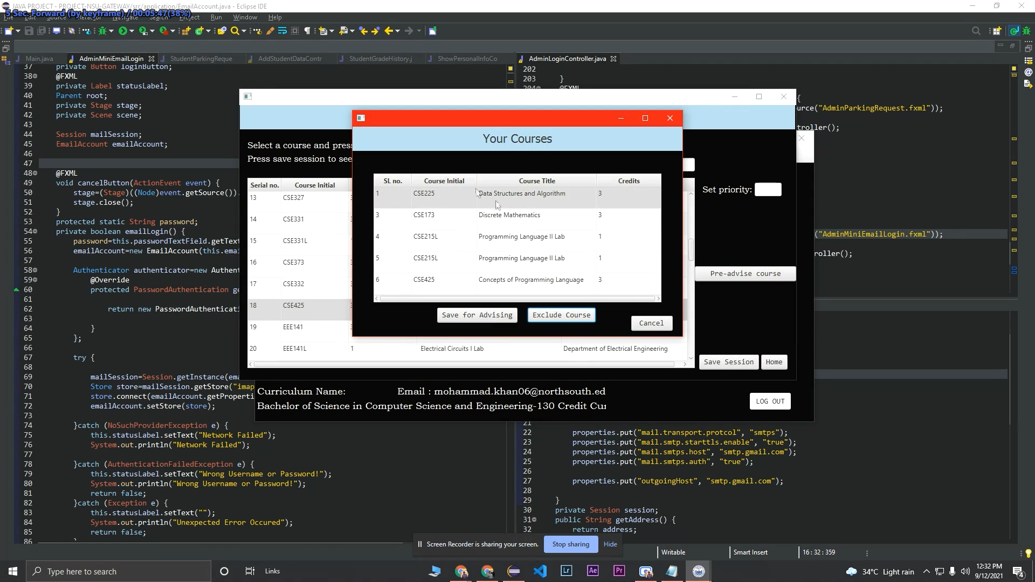This screenshot has height=582, width=1035.
Task: Click the Eclipse quick access search icon
Action: point(976,31)
